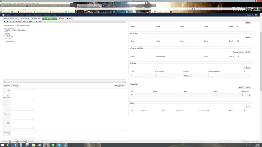The width and height of the screenshot is (262, 147).
Task: Click the Save & Close button
Action: click(25, 18)
